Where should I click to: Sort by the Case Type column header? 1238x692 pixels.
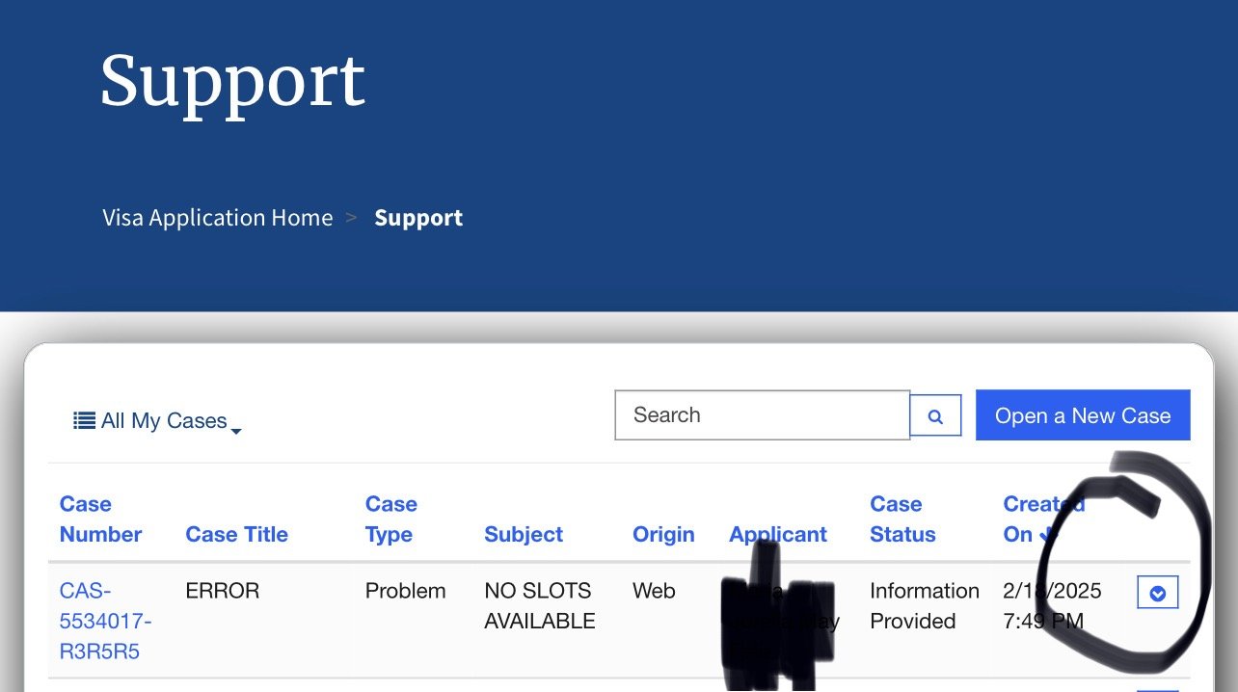(x=390, y=519)
